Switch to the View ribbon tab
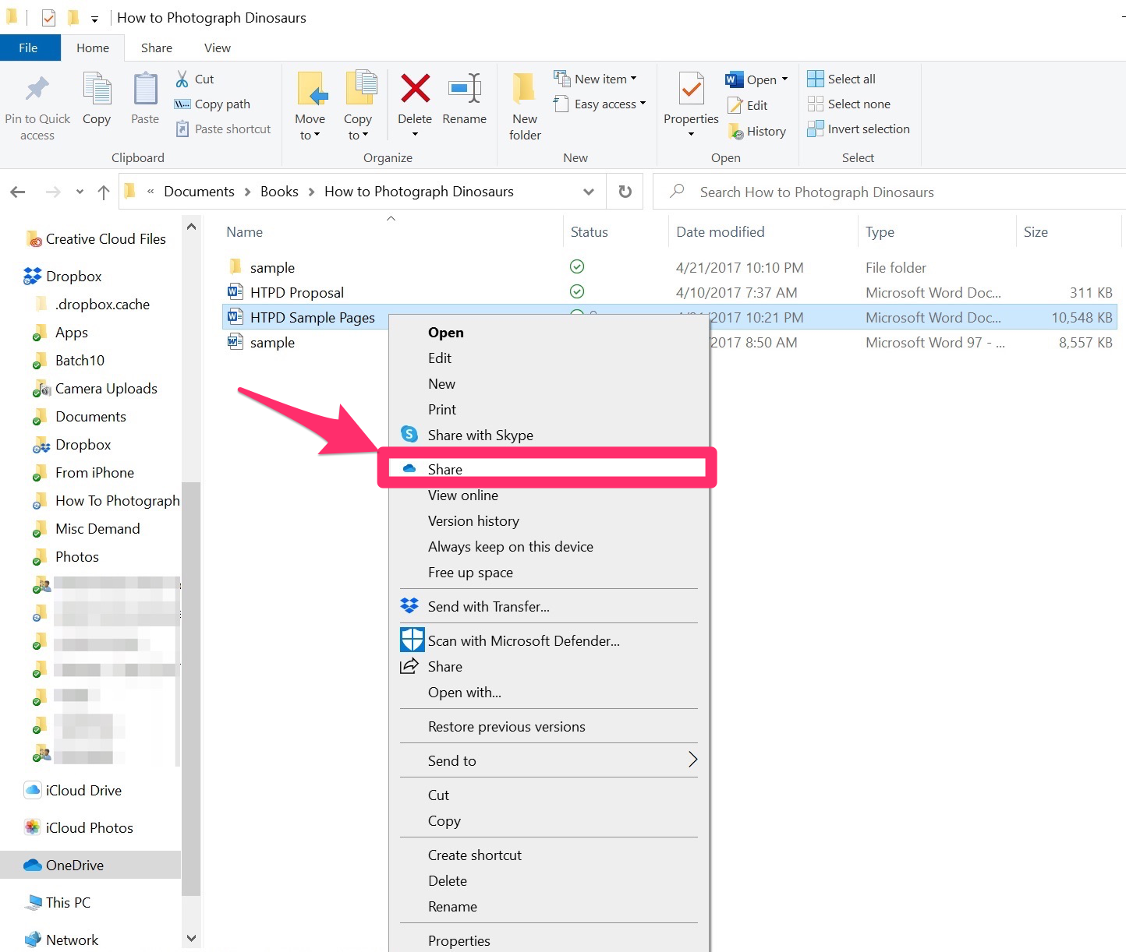Screen dimensions: 1126x952 [218, 48]
